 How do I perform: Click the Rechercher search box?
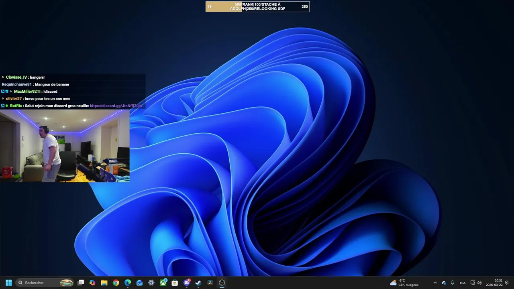(45, 283)
